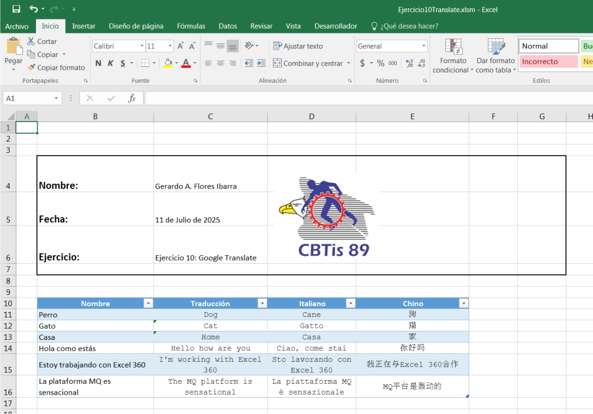Open the General number format dropdown
The width and height of the screenshot is (593, 414).
pyautogui.click(x=423, y=46)
